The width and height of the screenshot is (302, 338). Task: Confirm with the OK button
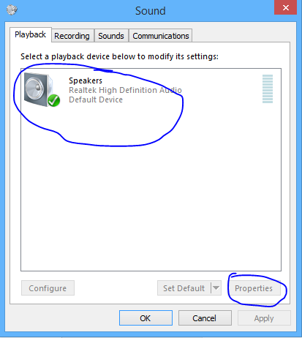coord(146,318)
